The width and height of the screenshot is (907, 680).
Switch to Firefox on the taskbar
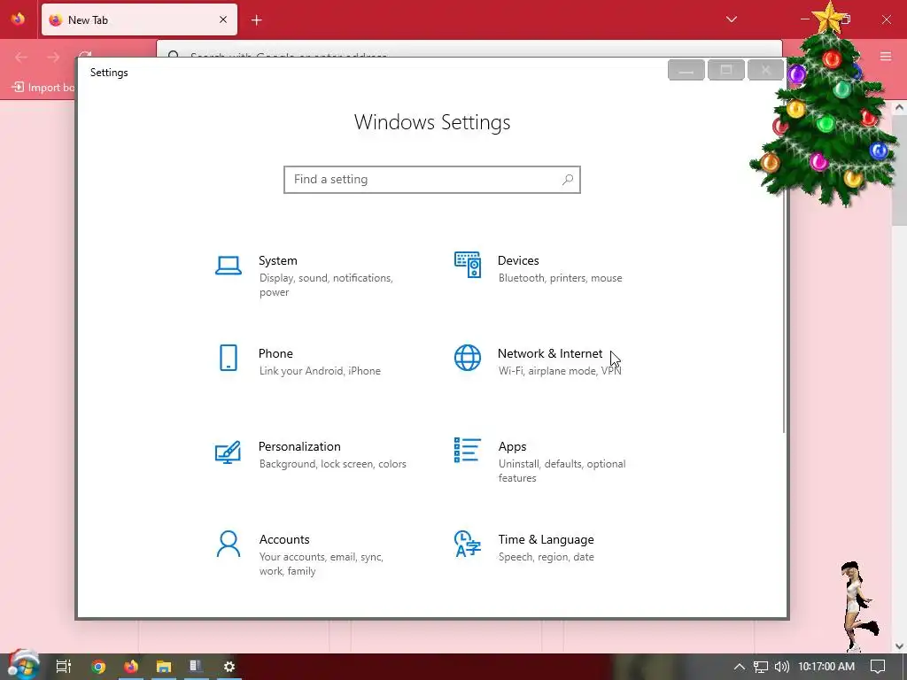coord(131,667)
